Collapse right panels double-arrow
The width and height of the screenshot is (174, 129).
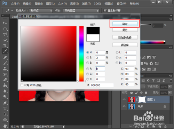tap(171, 16)
